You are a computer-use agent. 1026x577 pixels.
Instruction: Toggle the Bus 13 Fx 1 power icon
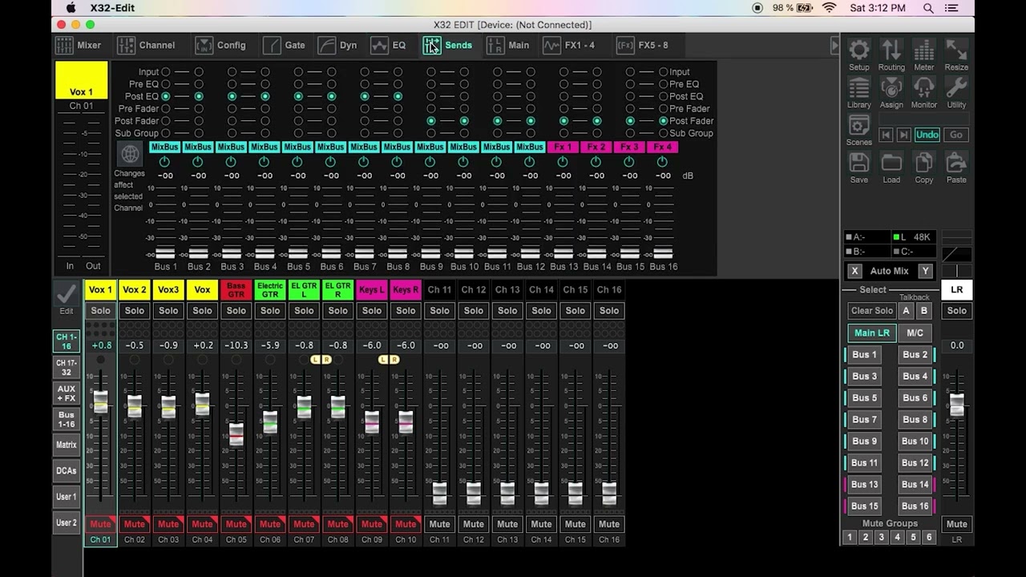(563, 162)
